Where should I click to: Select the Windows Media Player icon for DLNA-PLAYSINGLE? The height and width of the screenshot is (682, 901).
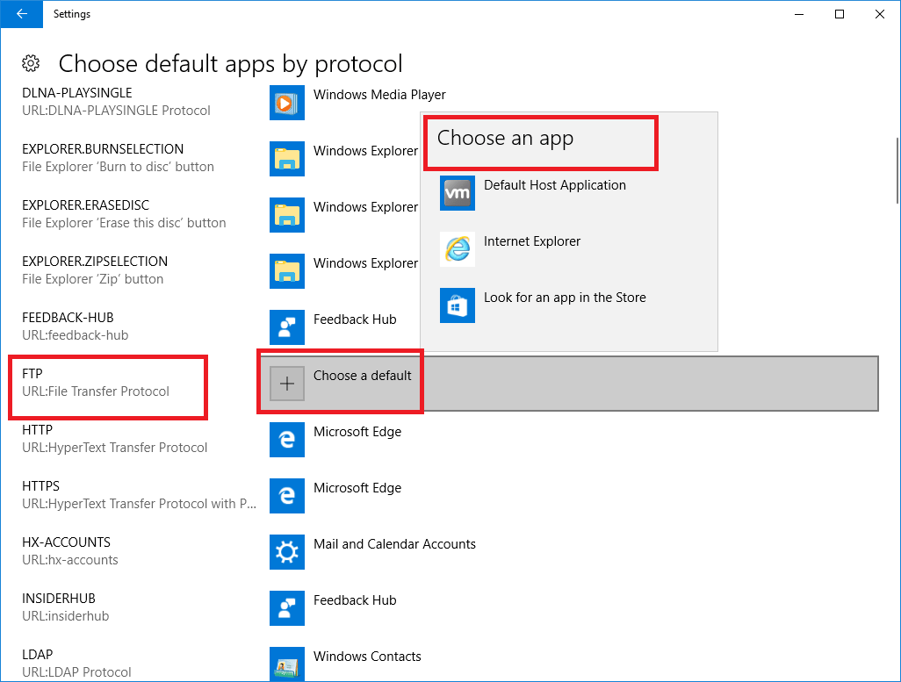point(286,103)
